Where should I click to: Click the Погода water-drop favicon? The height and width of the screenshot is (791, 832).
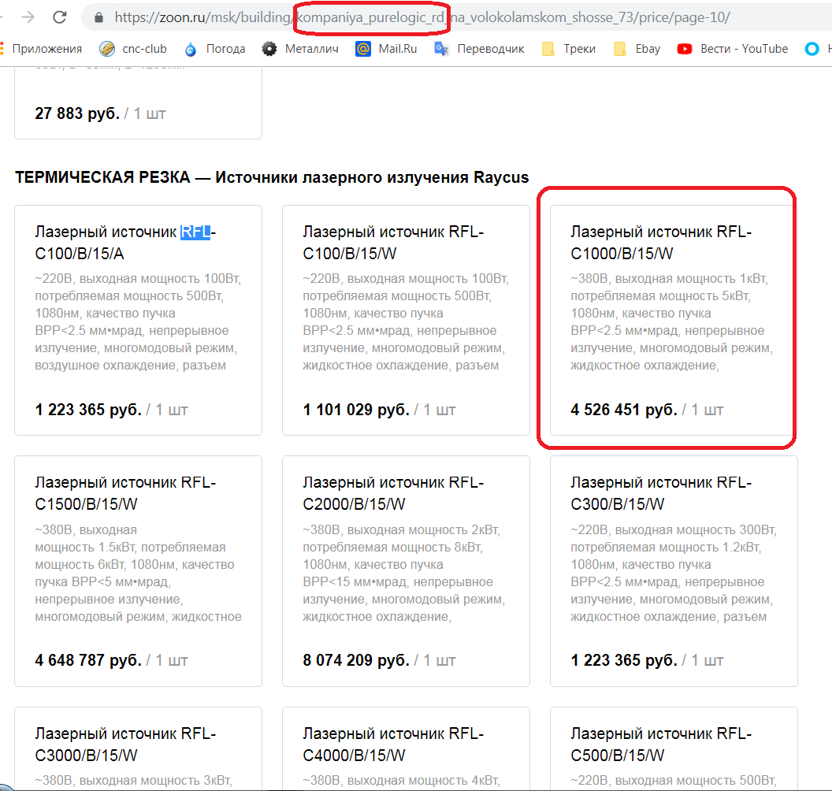[191, 50]
